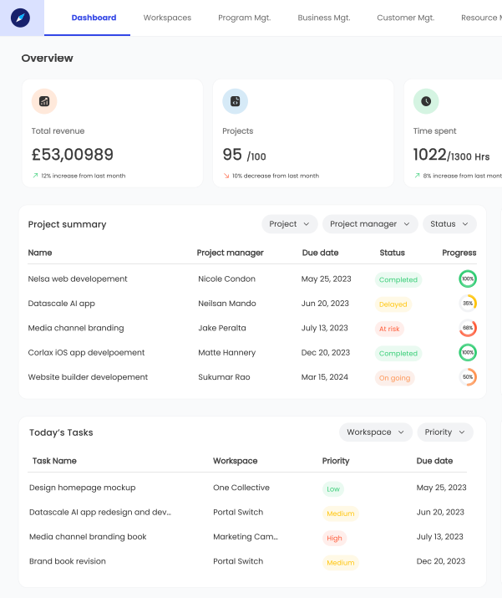Click the Website builder 50% progress ring

(x=468, y=377)
